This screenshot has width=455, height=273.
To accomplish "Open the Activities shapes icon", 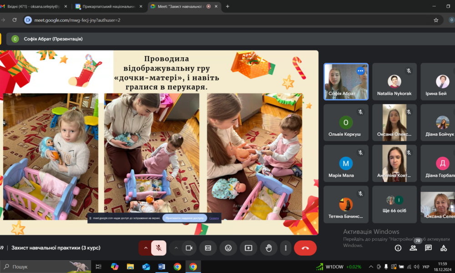I will point(444,248).
